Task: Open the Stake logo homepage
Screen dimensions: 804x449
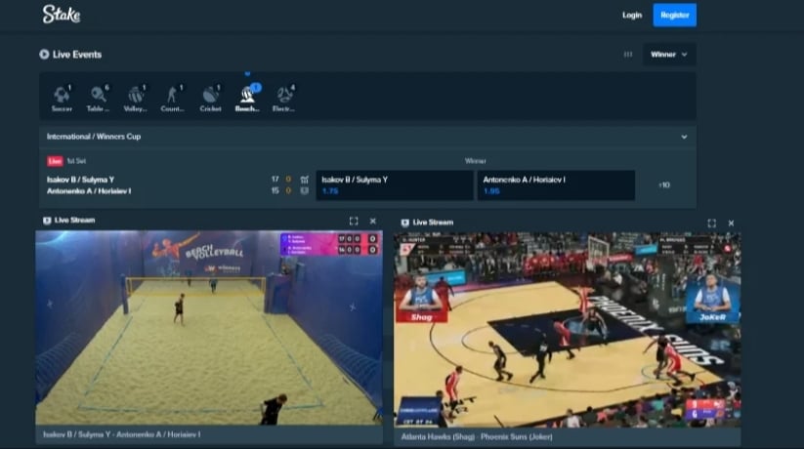Action: (62, 15)
